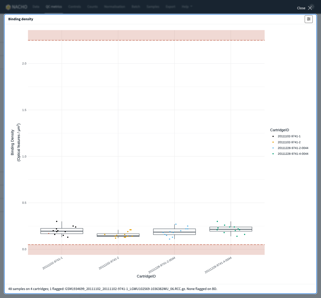Close the Binding density dialog
Viewport: 321px width, 298px height.
[x=304, y=8]
